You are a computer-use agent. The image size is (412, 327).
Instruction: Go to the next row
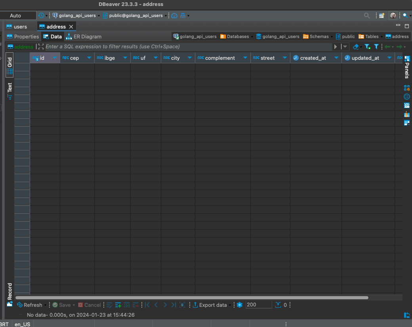point(165,305)
